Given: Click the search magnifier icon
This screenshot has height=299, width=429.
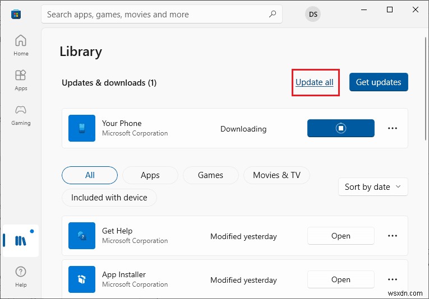Looking at the screenshot, I should click(x=273, y=14).
